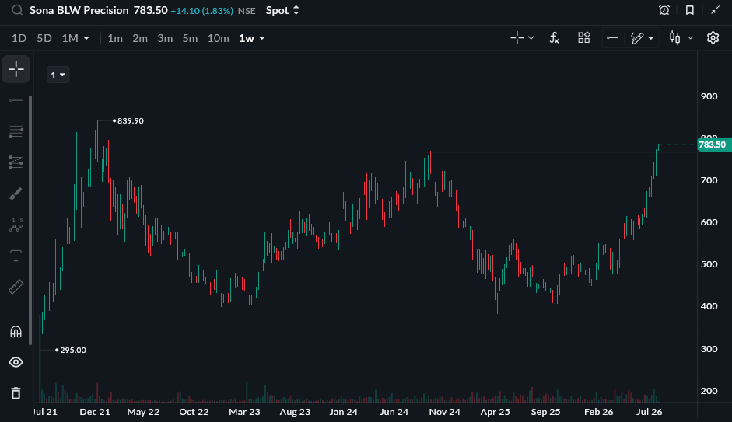Click the 900 price axis label
The height and width of the screenshot is (422, 732).
[x=709, y=96]
